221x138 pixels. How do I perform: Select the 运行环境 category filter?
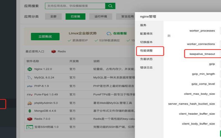[101, 17]
